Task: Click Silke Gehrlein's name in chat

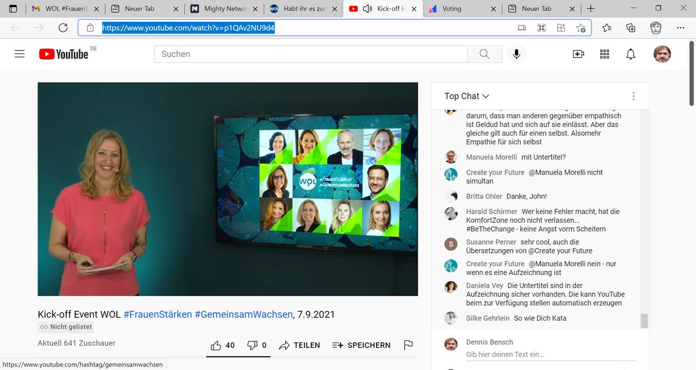Action: coord(488,318)
